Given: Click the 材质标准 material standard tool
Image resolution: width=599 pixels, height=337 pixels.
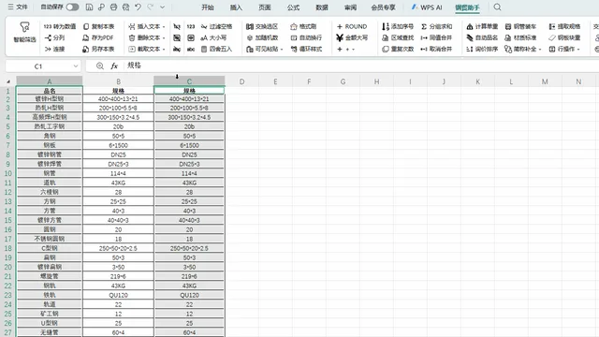Looking at the screenshot, I should point(520,37).
